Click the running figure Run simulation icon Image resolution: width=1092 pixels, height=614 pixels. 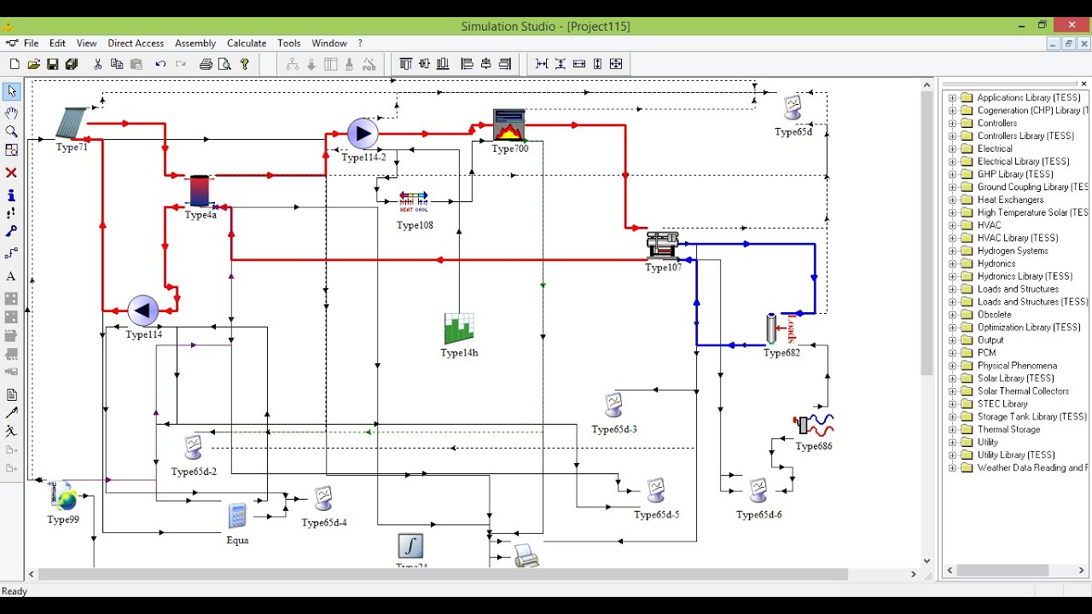12,432
